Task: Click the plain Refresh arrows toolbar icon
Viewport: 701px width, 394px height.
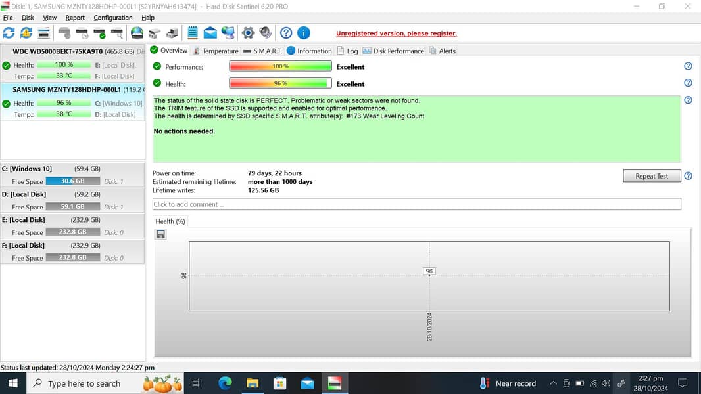Action: [9, 33]
